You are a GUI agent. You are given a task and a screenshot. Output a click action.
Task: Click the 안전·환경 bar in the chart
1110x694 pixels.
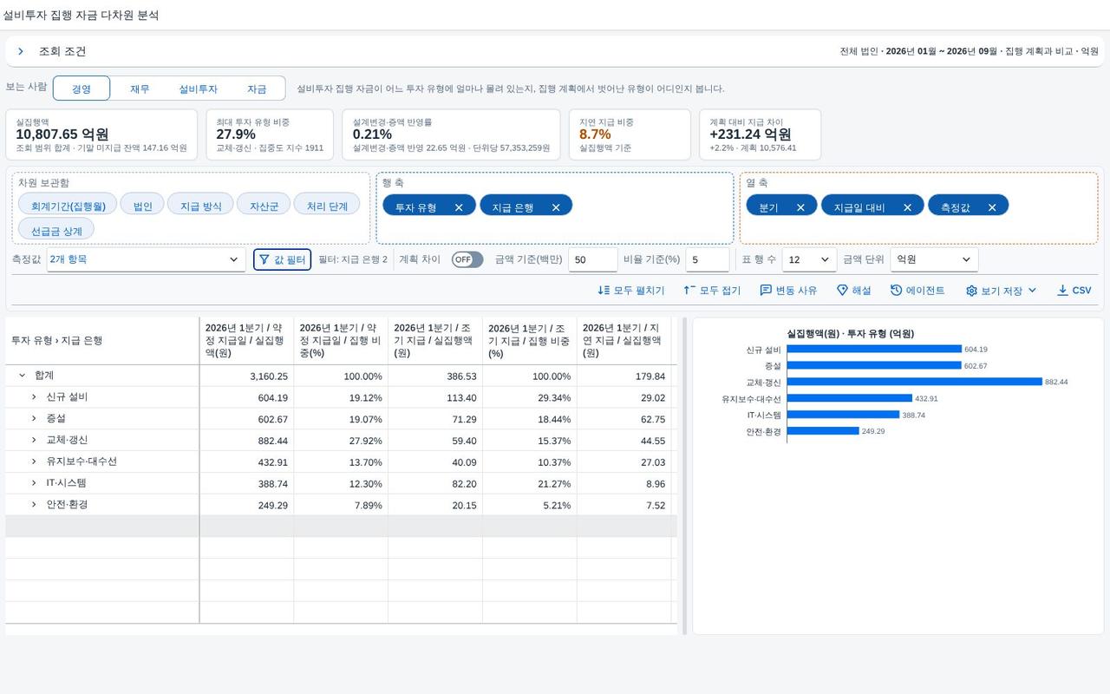(x=823, y=431)
